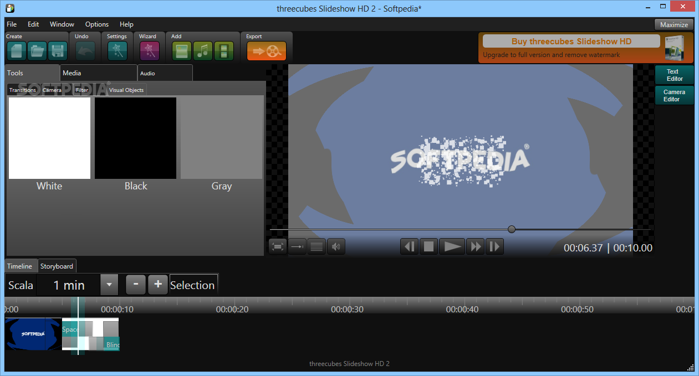Select the Visual Objects sub-tab

tap(126, 90)
